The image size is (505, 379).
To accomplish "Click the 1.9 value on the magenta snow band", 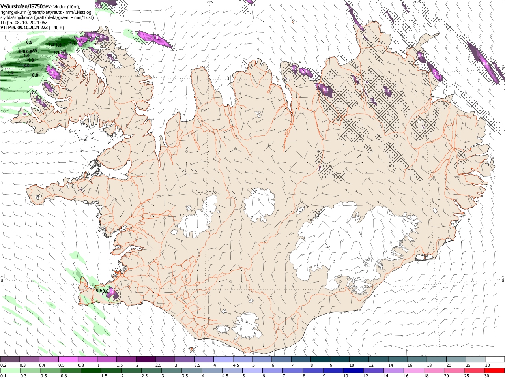I will pos(155,38).
